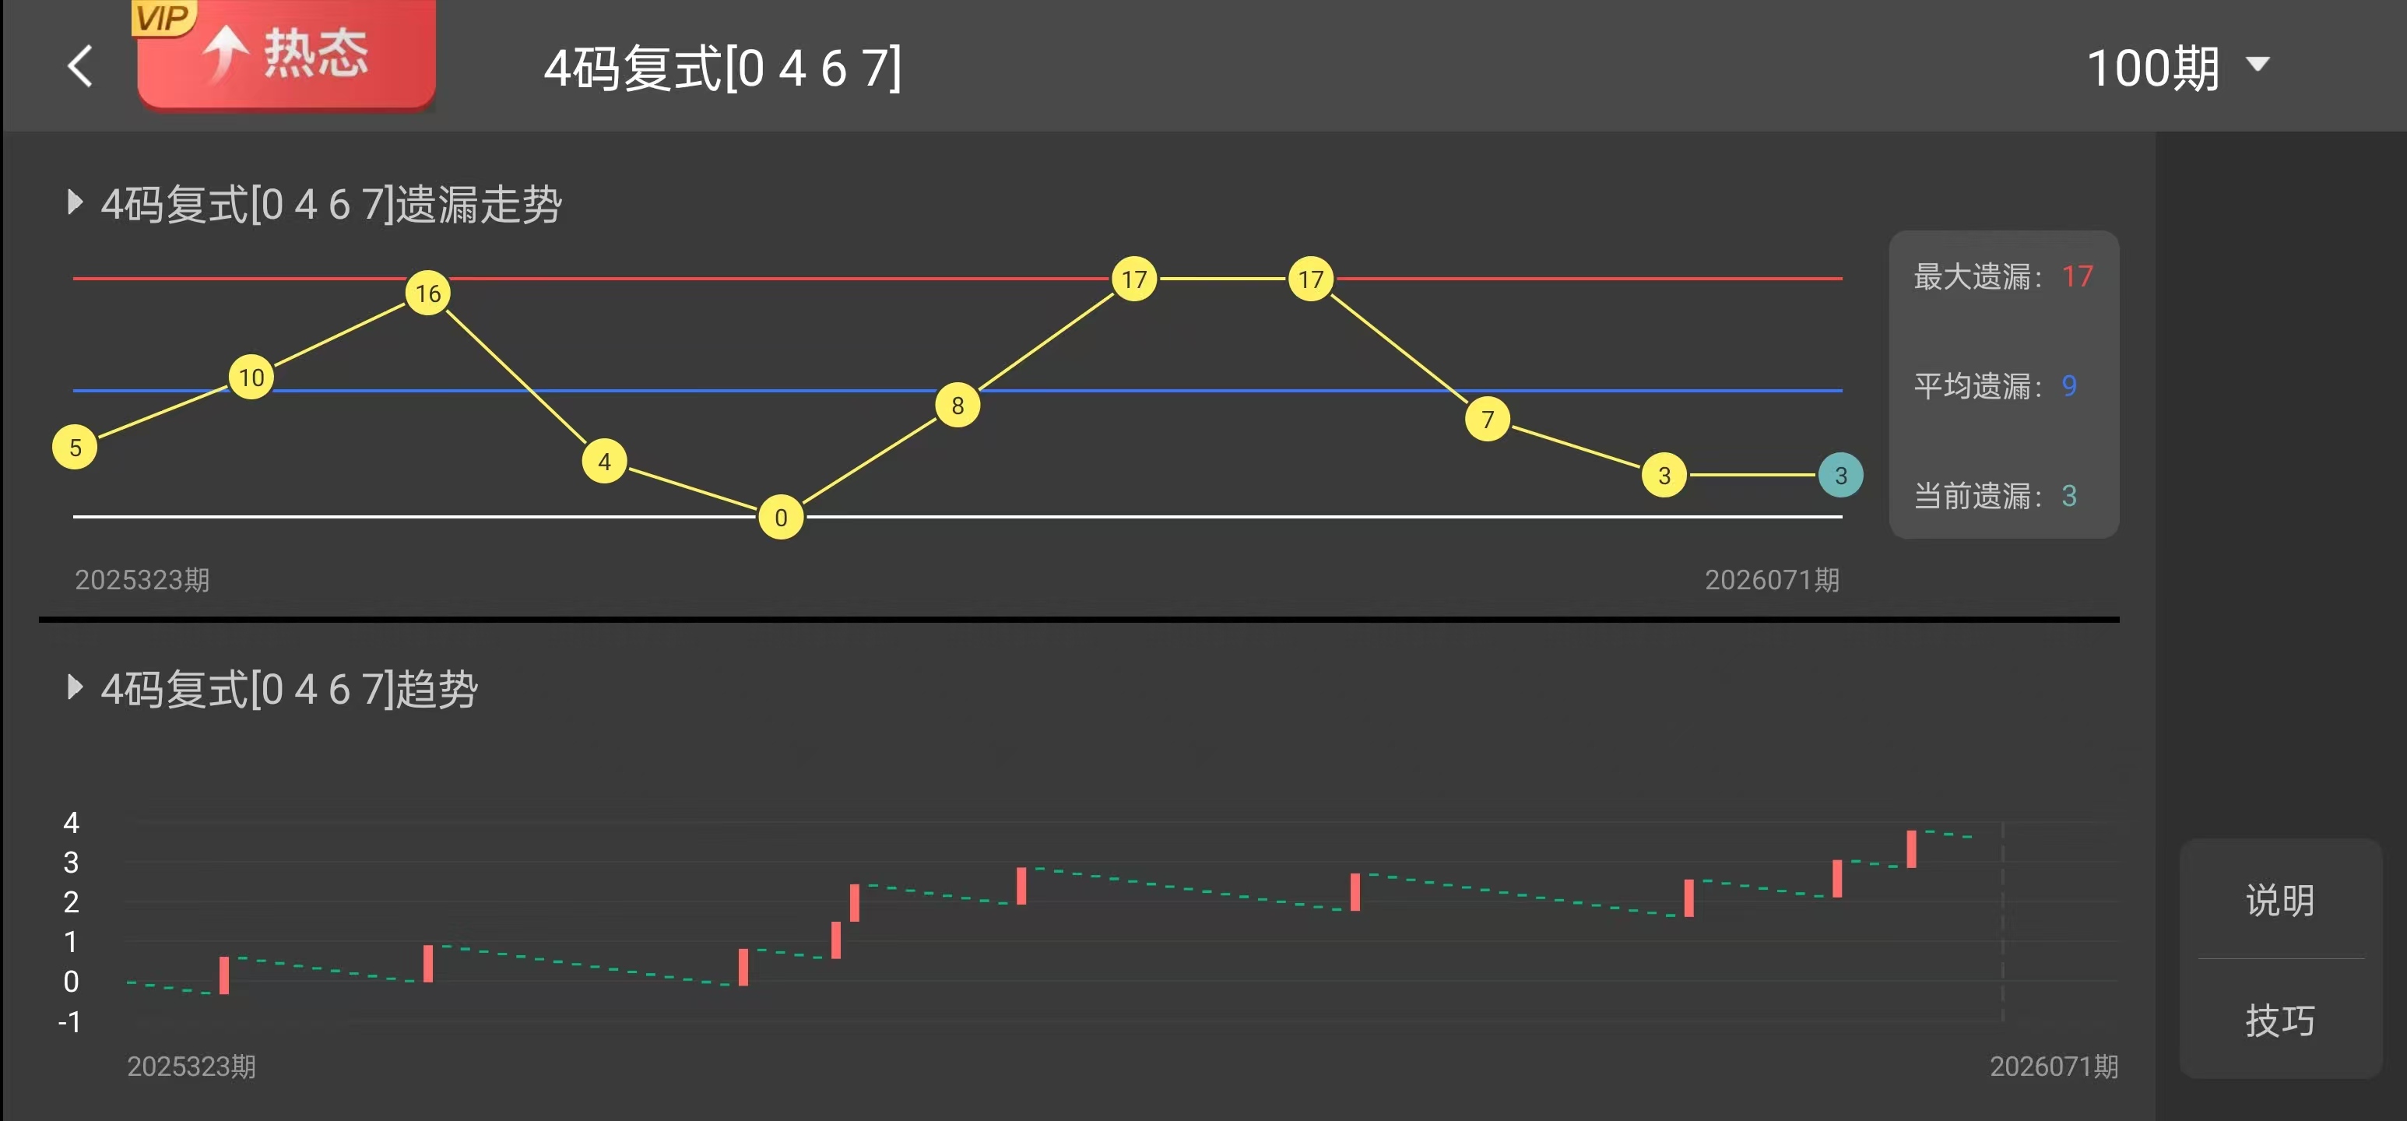This screenshot has height=1121, width=2407.
Task: Click the 当前遗漏 current value 3
Action: [x=2068, y=495]
